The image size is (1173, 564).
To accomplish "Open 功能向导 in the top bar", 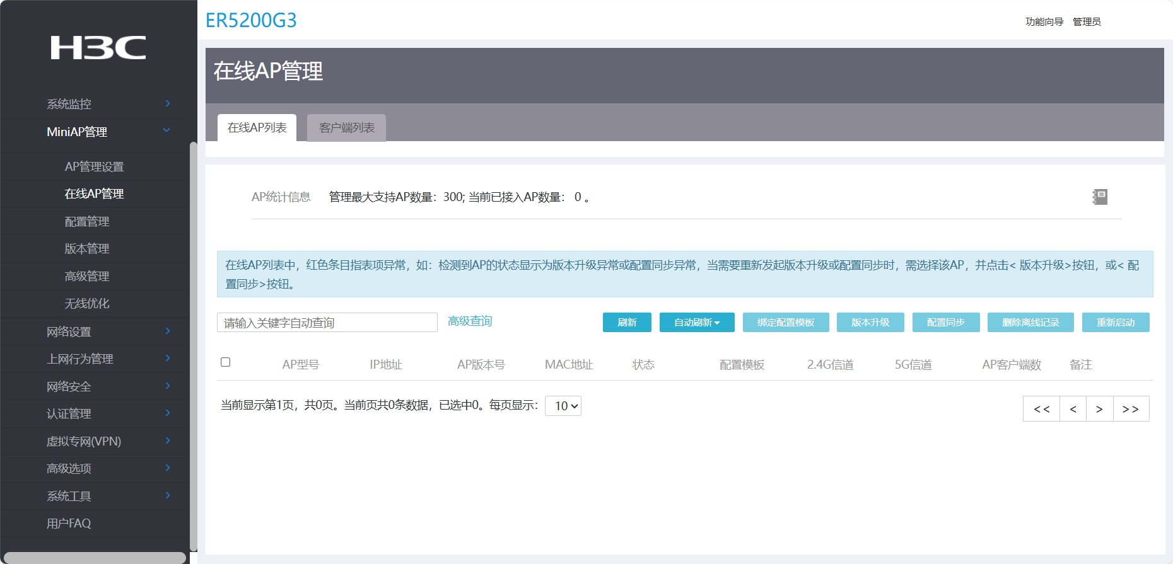I will click(x=1044, y=22).
